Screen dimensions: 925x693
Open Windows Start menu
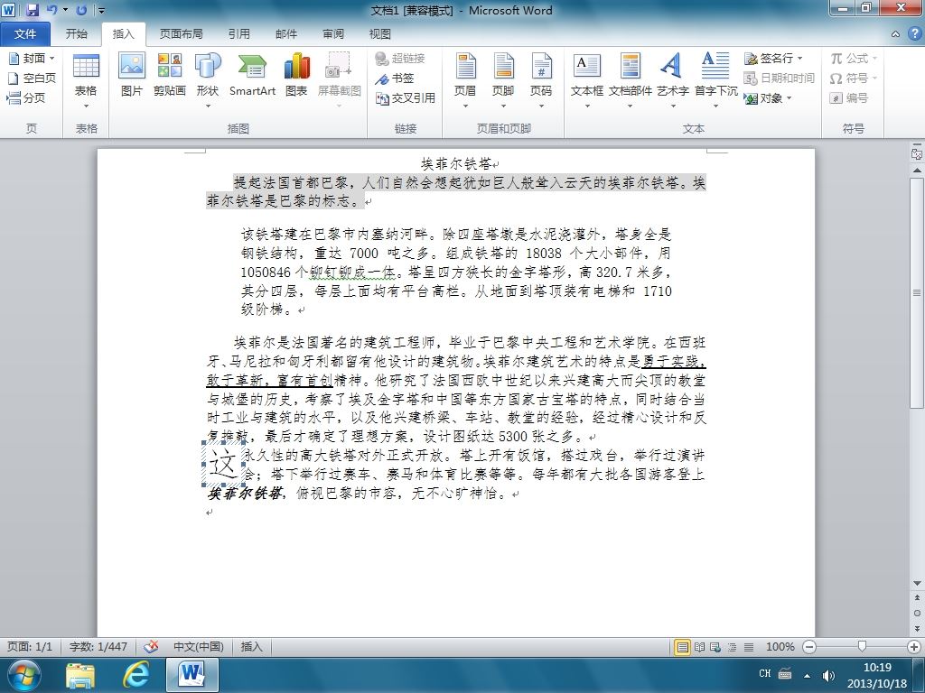coord(23,675)
